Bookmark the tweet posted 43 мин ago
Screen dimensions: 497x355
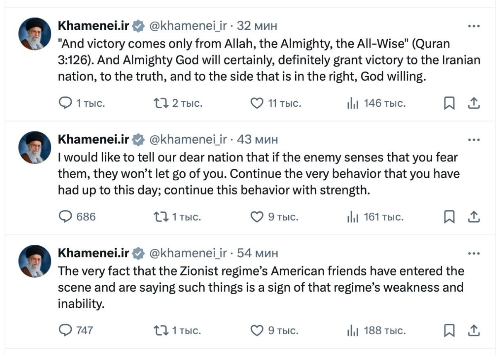[449, 217]
